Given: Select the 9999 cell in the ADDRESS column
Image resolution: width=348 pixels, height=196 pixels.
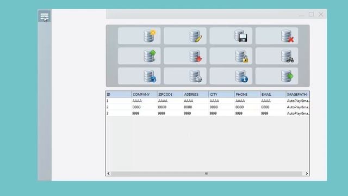Looking at the screenshot, I should (196, 113).
